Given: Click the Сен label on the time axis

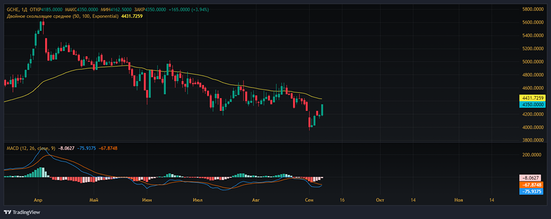Looking at the screenshot, I should point(310,200).
